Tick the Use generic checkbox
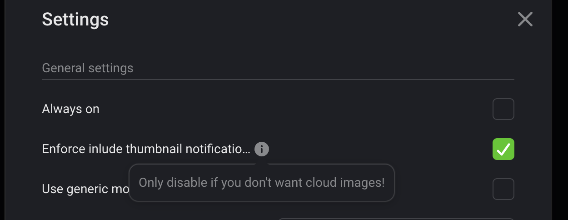The height and width of the screenshot is (220, 568). point(503,189)
